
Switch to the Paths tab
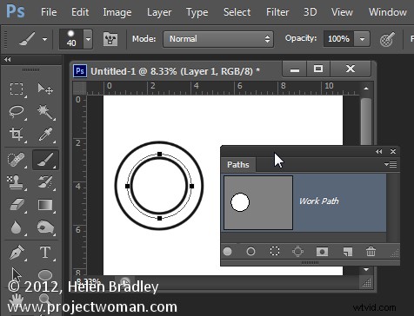click(x=238, y=165)
